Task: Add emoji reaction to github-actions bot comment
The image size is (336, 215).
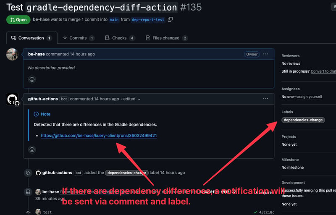Action: pyautogui.click(x=32, y=149)
